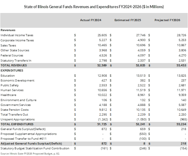Select the 'Individual Income Taxes' row label

[17, 35]
